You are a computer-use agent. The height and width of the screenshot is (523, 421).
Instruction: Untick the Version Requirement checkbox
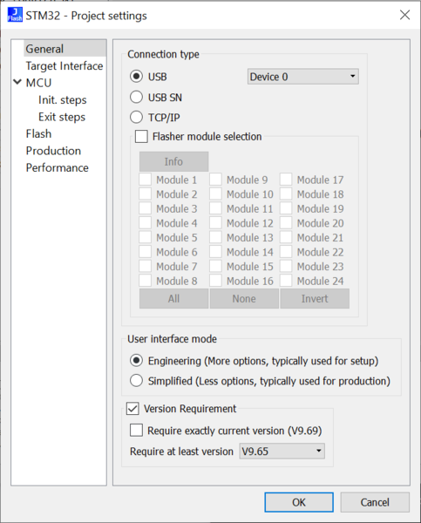click(132, 409)
